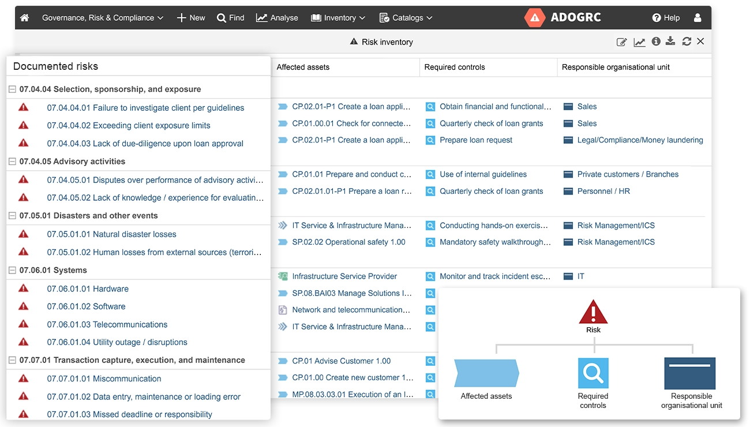The height and width of the screenshot is (427, 750).
Task: Open control Monitor and track incident escalation
Action: pyautogui.click(x=496, y=276)
